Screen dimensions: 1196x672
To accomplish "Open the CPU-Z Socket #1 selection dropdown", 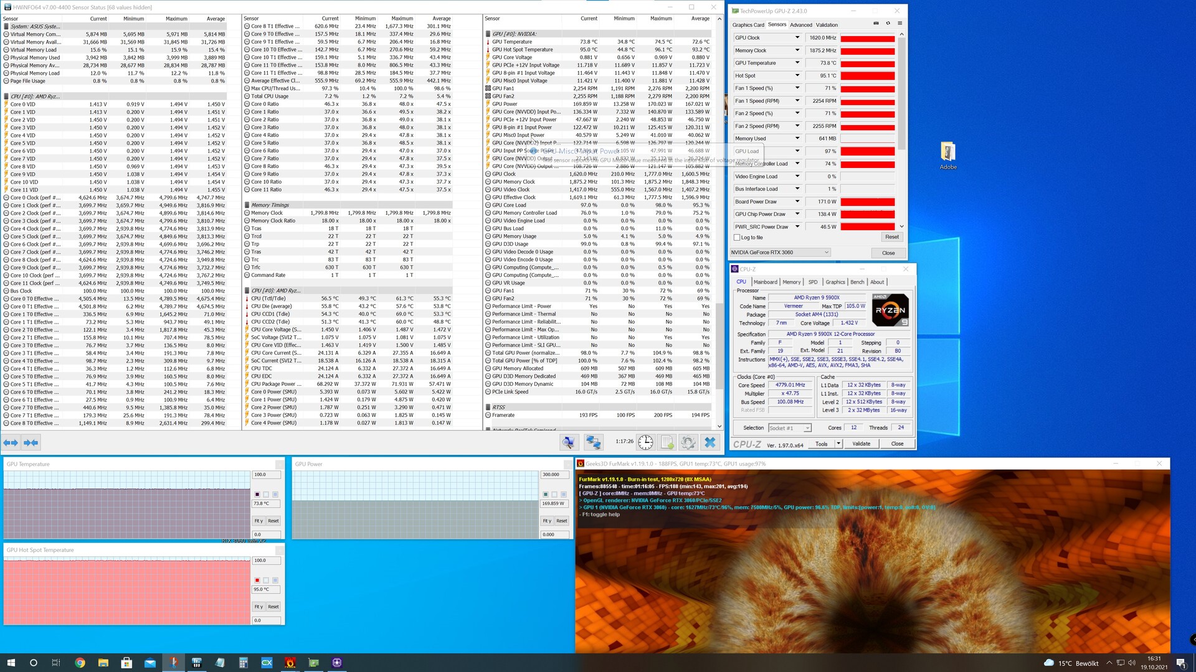I will point(789,428).
